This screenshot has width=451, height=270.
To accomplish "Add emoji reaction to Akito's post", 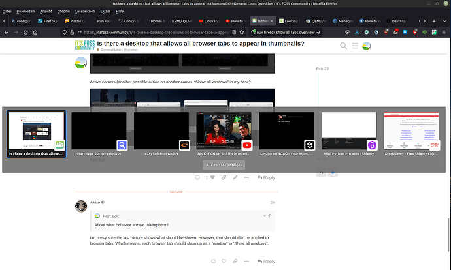I will [x=214, y=261].
